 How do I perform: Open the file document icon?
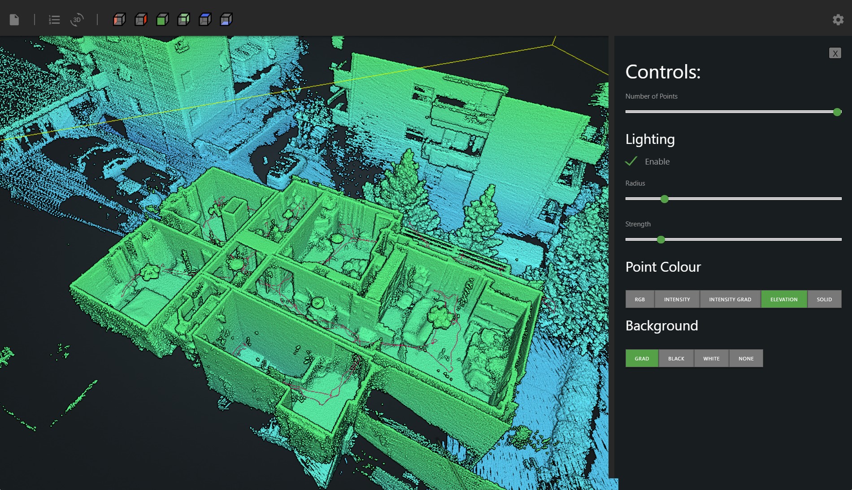click(14, 20)
